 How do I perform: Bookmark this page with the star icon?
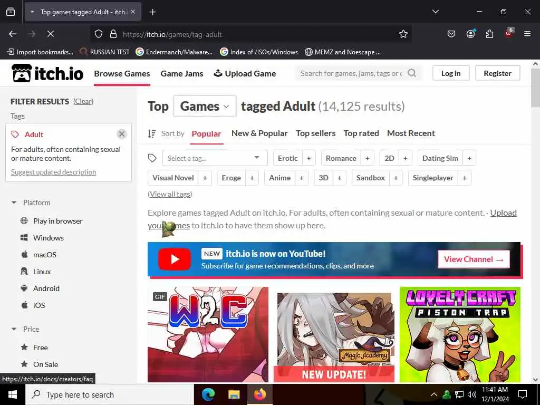pos(403,34)
